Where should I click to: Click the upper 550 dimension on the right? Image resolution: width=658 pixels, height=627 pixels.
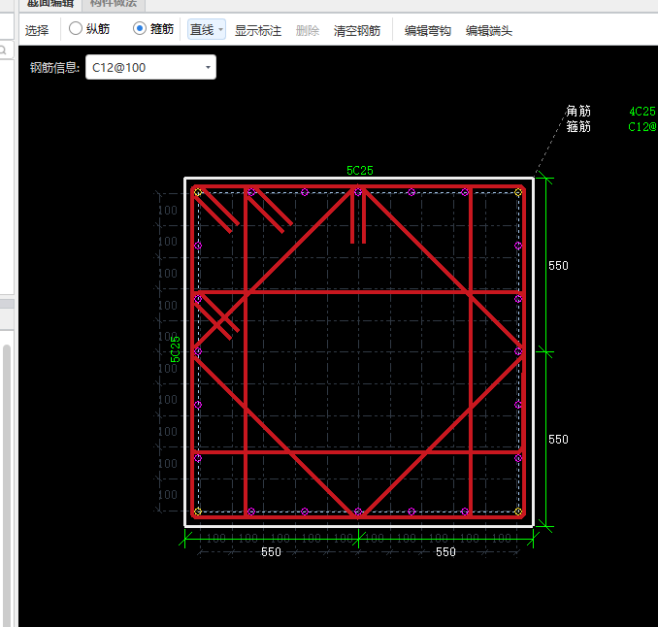[x=558, y=266]
